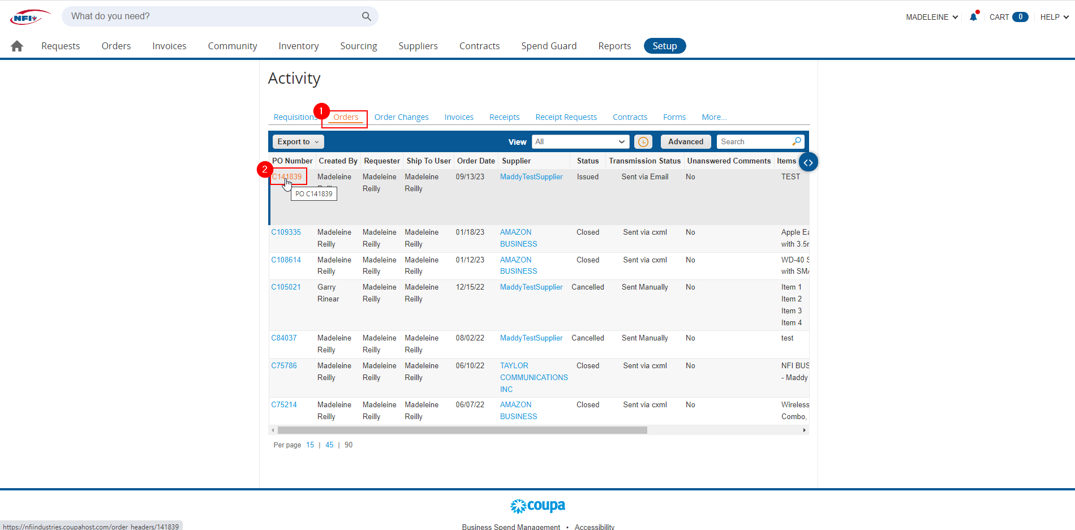This screenshot has height=530, width=1075.
Task: Open the Invoices main menu
Action: [x=169, y=46]
